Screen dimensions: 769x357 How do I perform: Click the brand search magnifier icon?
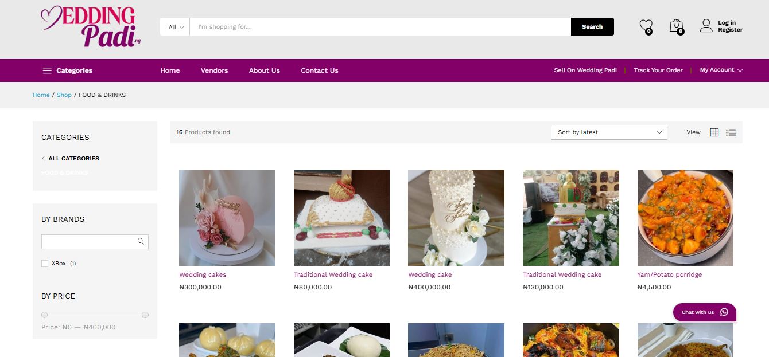tap(141, 241)
